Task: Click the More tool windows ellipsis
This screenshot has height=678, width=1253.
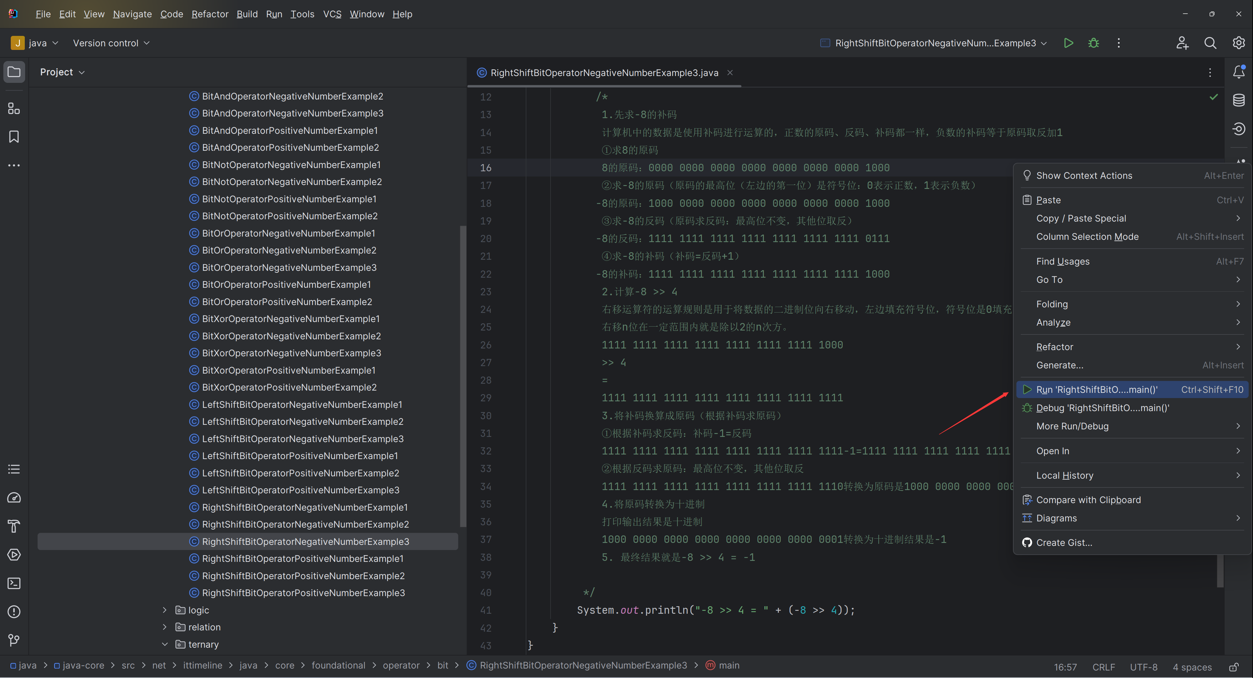Action: click(x=14, y=165)
